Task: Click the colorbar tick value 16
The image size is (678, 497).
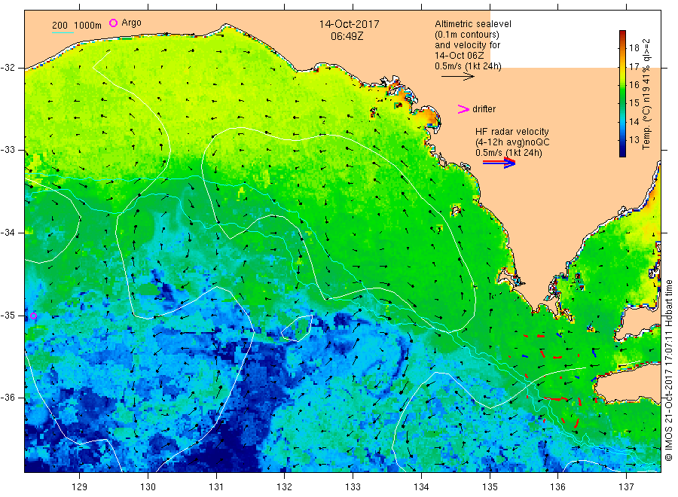Action: (x=634, y=84)
